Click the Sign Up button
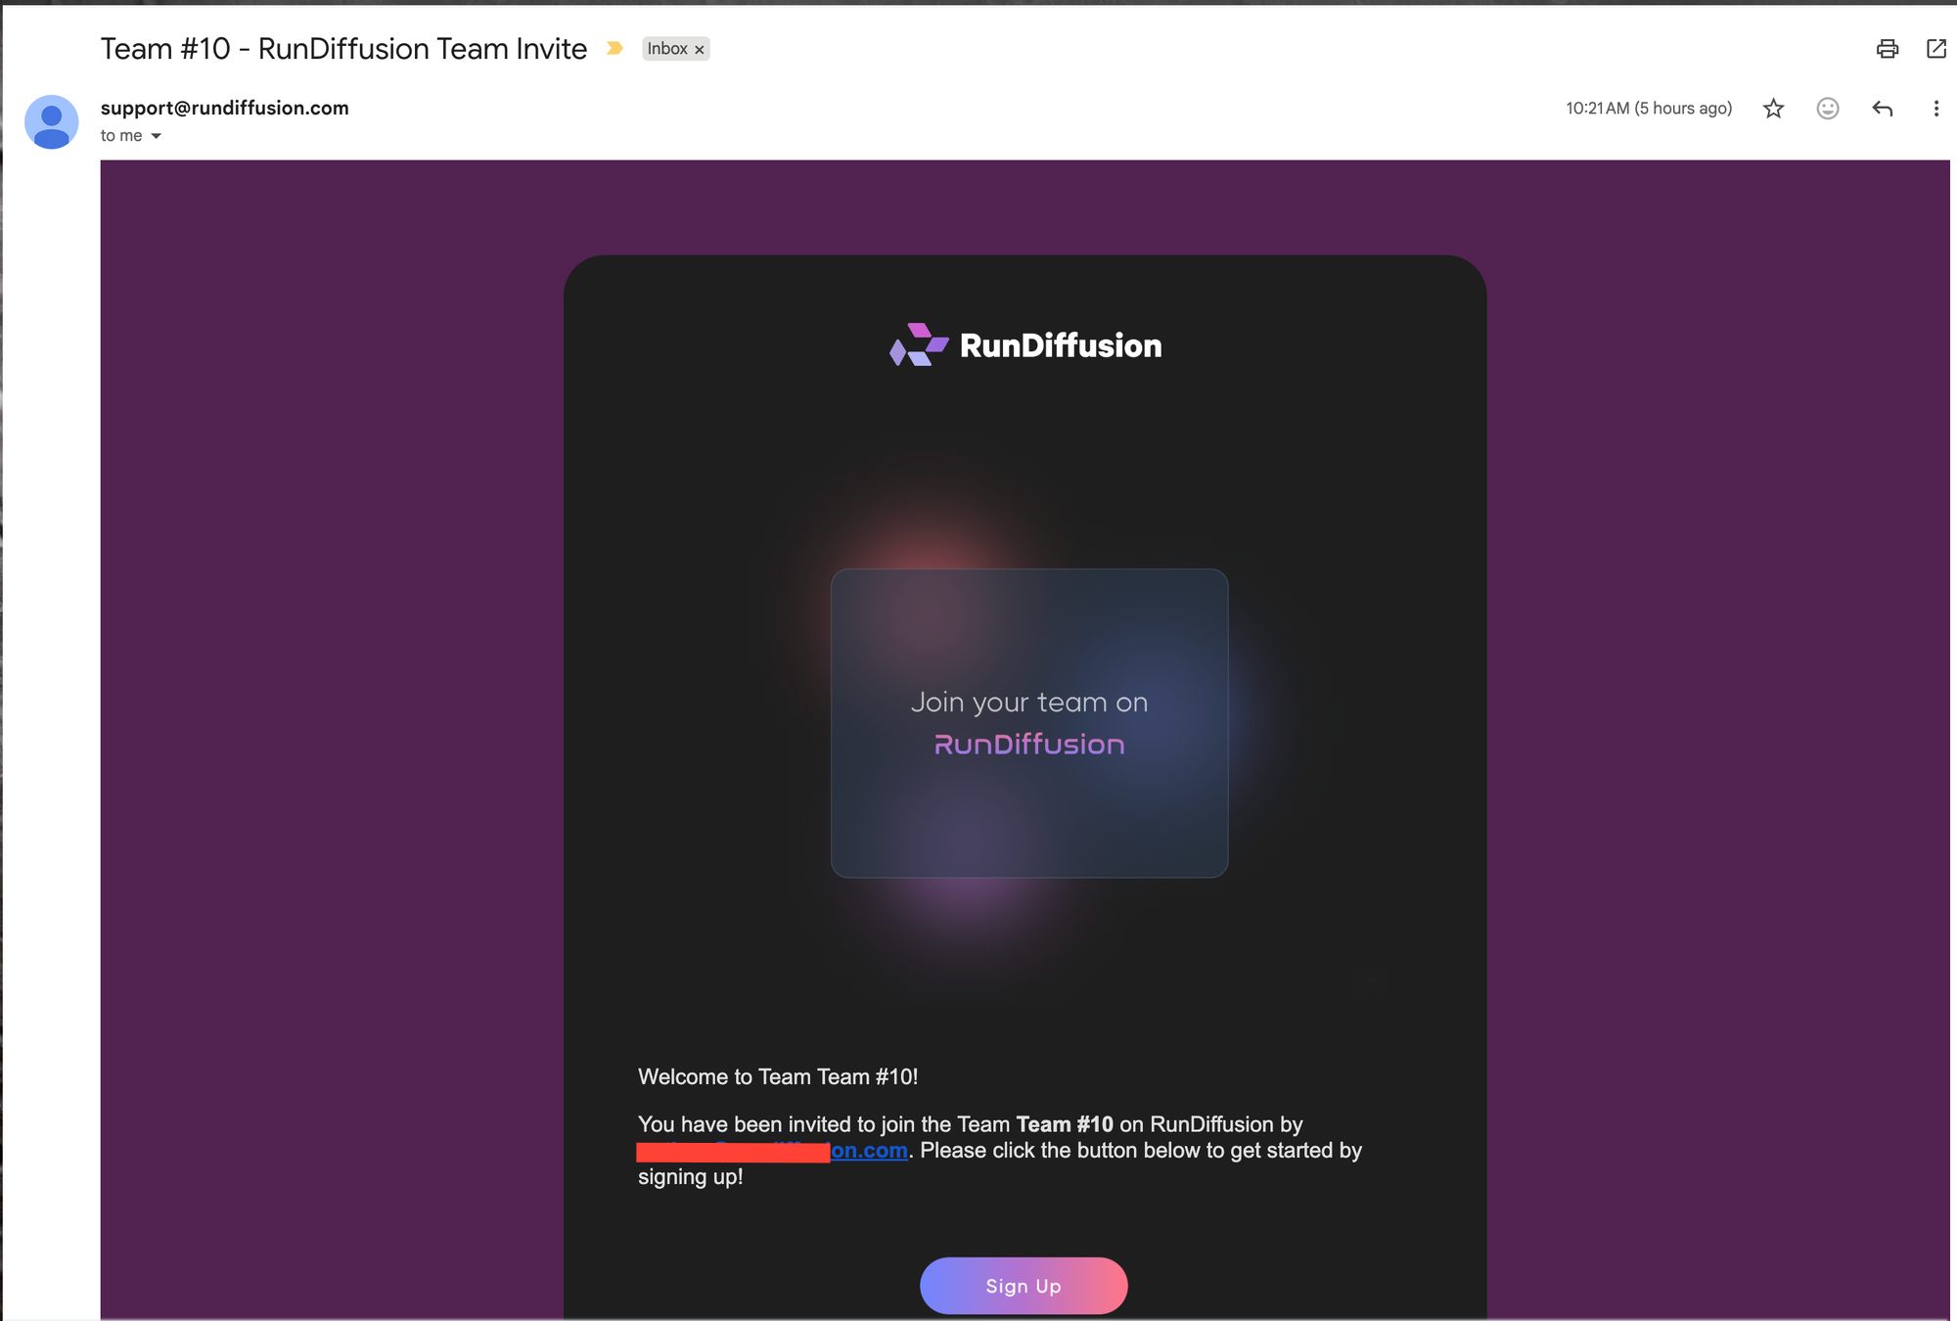 (x=1024, y=1286)
